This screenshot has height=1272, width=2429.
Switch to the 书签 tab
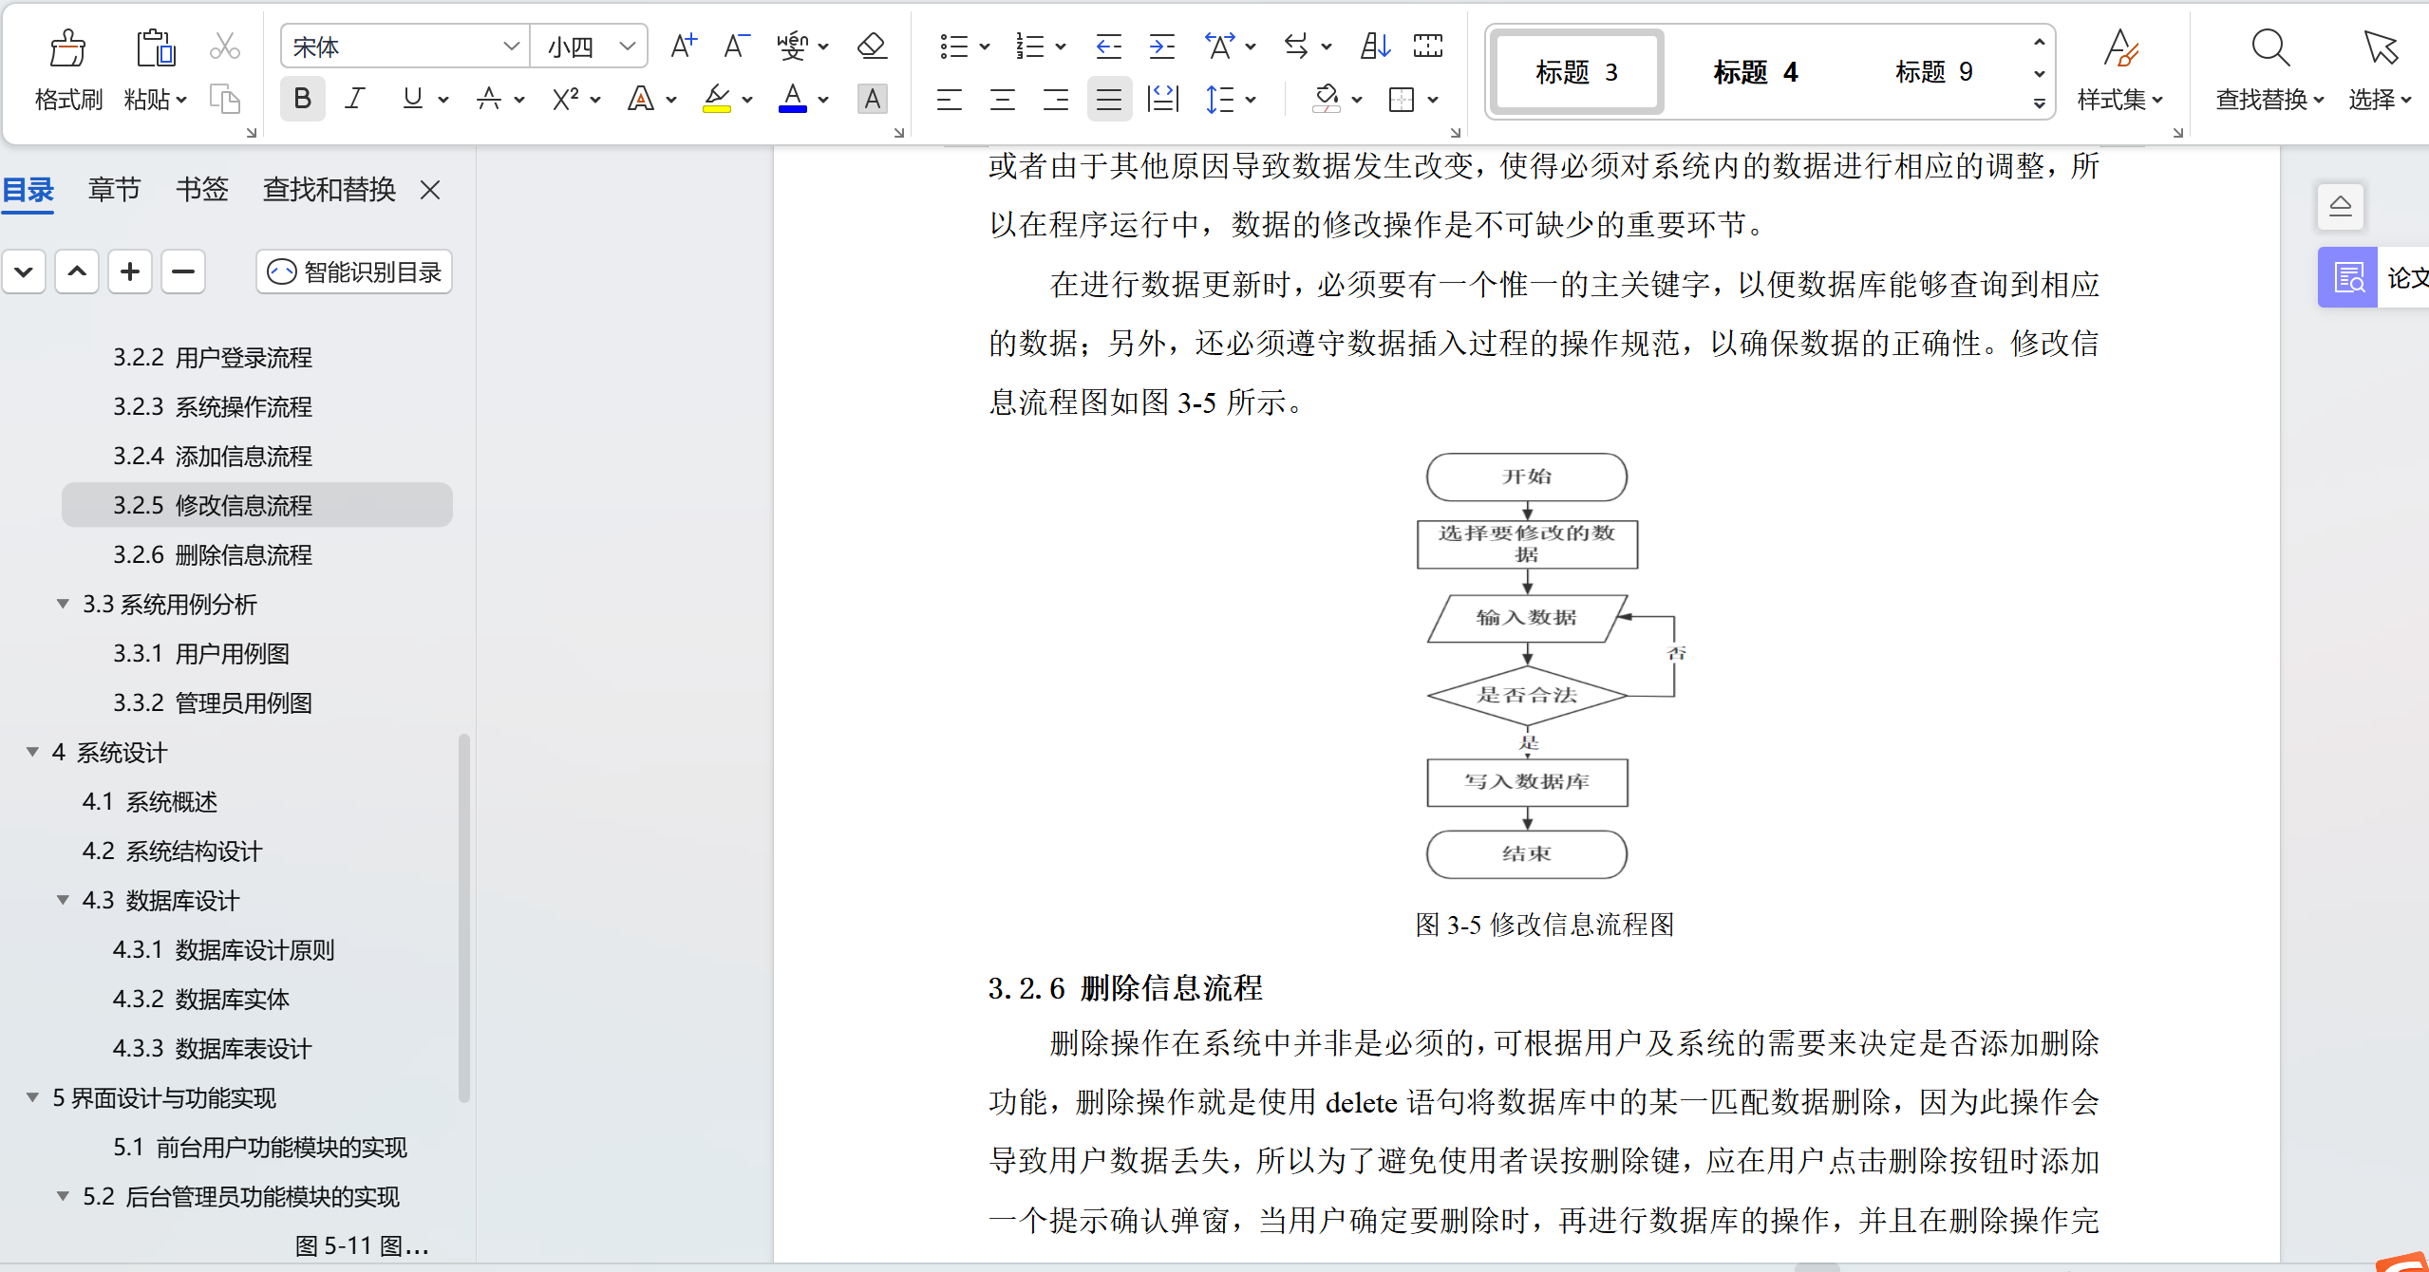(x=201, y=190)
